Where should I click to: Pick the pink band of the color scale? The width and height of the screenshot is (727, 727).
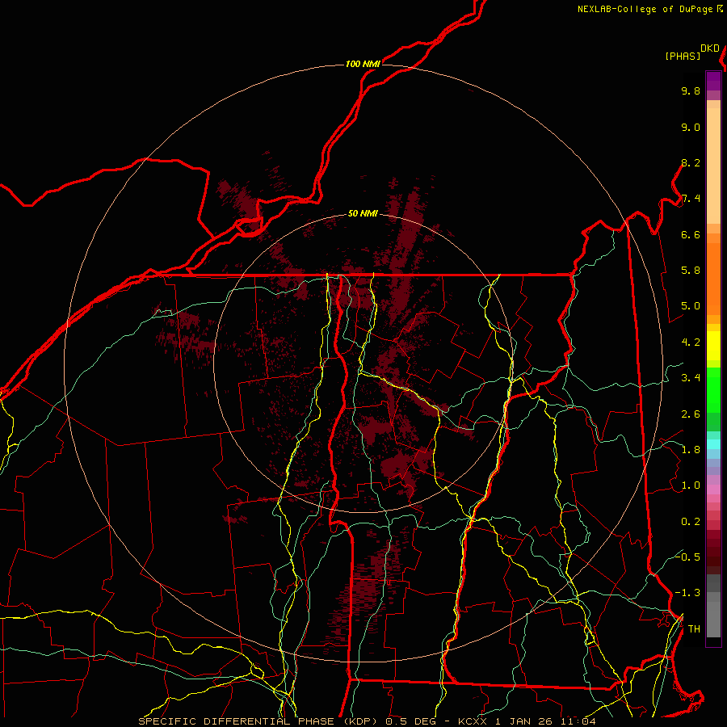tap(713, 490)
